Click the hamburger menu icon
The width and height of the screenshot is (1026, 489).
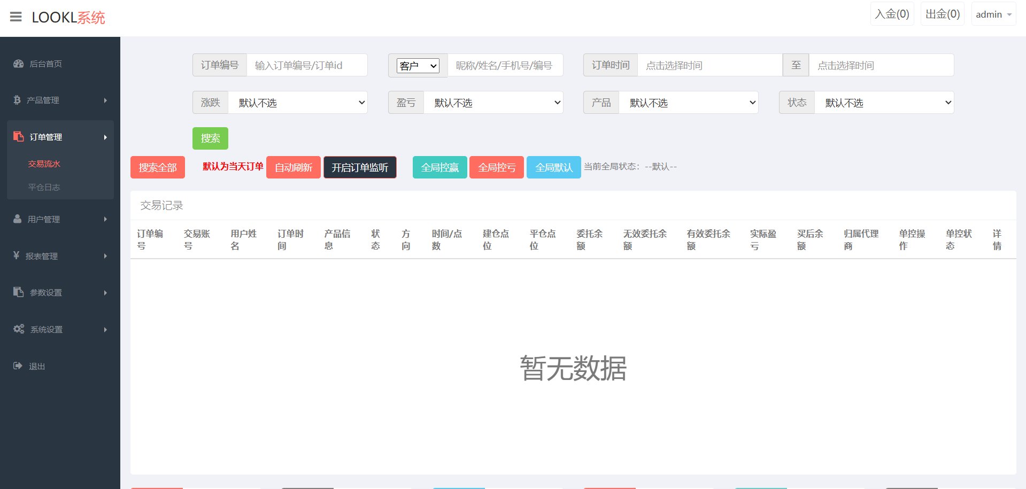click(x=16, y=17)
